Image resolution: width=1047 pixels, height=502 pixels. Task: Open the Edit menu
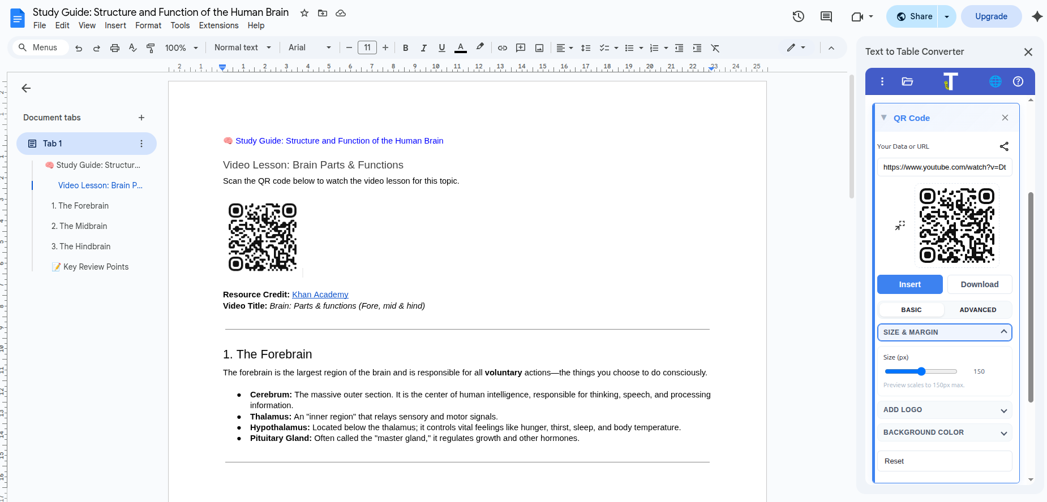[62, 25]
